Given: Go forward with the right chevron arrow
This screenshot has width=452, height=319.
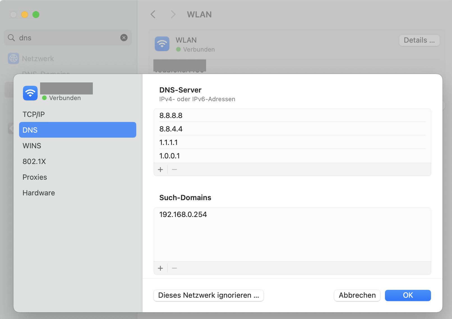Looking at the screenshot, I should pyautogui.click(x=173, y=15).
